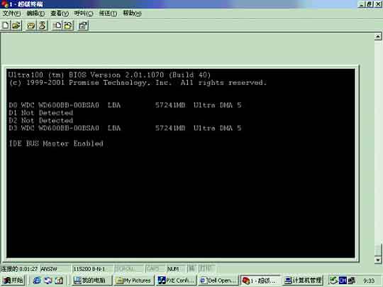Click the vertical scrollbar thumb
Image resolution: width=383 pixels, height=287 pixels.
[378, 250]
